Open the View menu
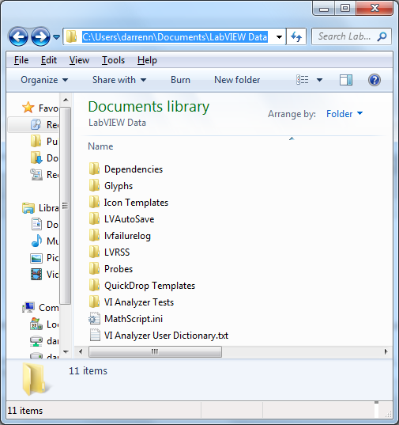 pos(79,60)
